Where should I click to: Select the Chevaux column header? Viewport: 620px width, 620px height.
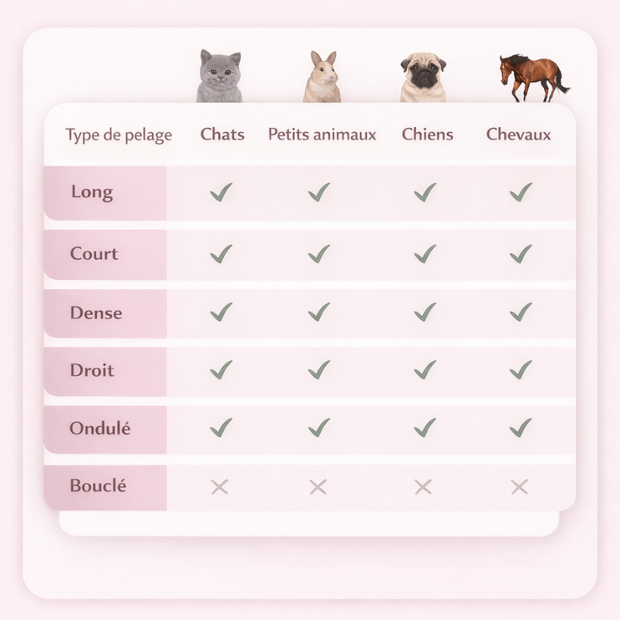[518, 134]
